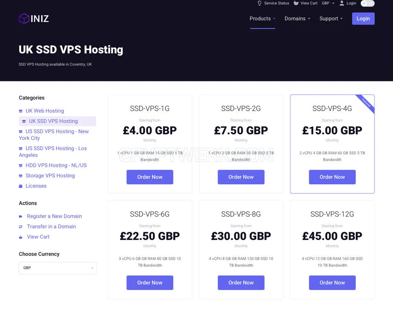The height and width of the screenshot is (310, 393).
Task: Order the SSD-VPS-4G featured plan
Action: [x=332, y=177]
